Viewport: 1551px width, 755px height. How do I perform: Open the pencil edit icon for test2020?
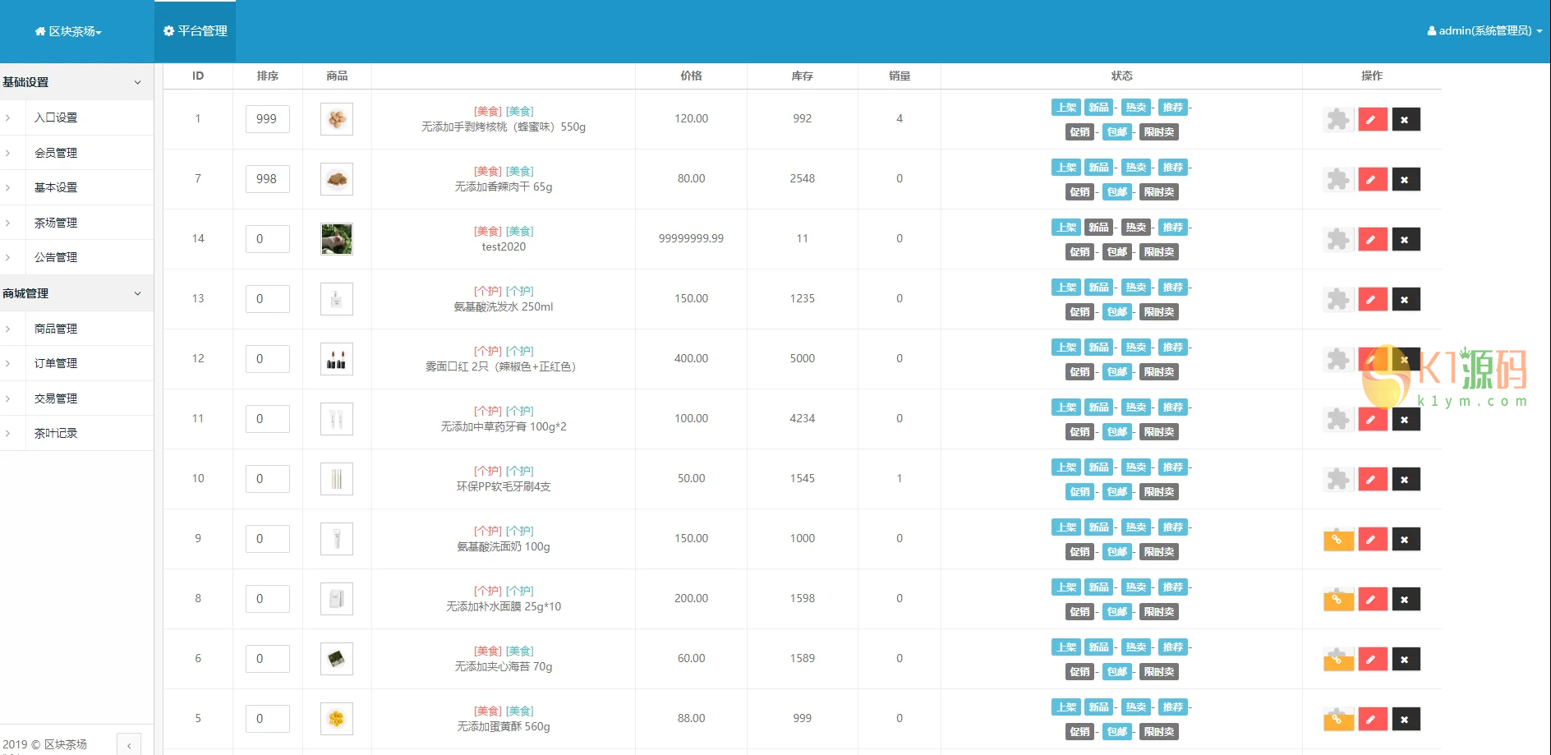click(x=1372, y=239)
